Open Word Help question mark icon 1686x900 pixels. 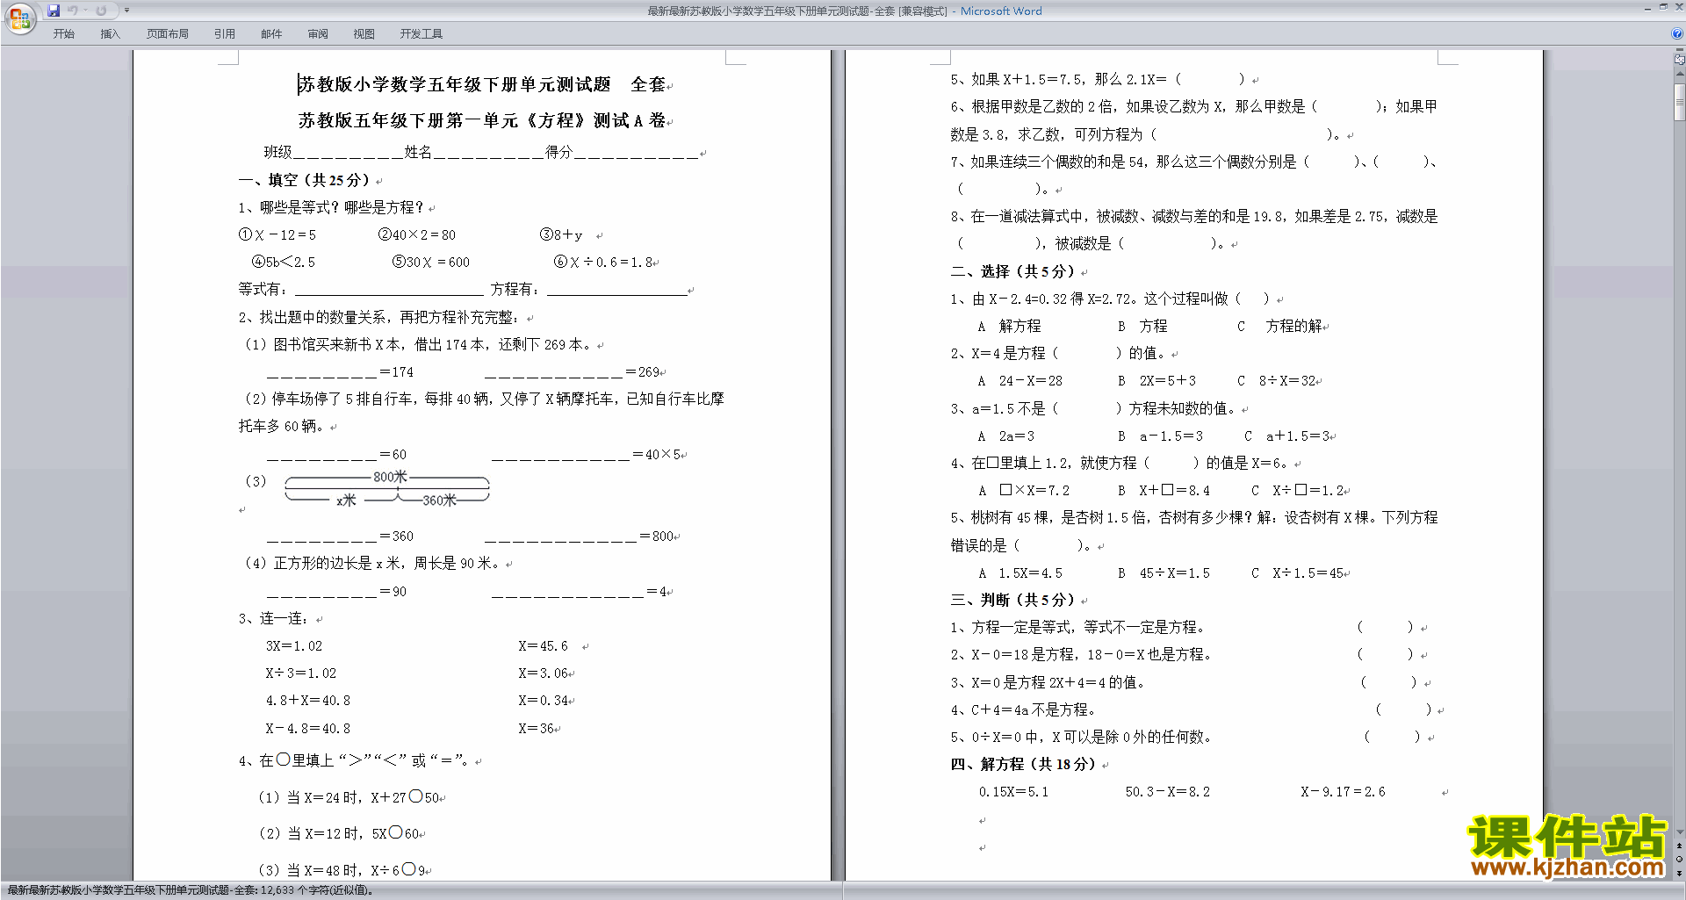[x=1677, y=33]
